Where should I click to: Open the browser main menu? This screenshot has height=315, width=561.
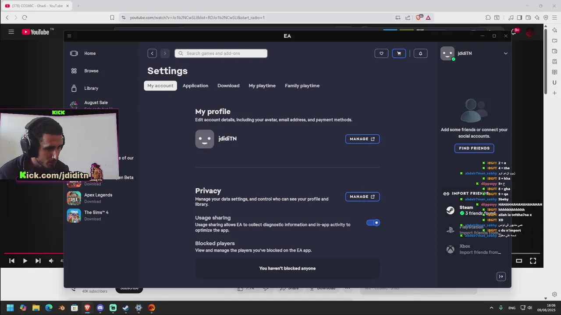[x=554, y=17]
